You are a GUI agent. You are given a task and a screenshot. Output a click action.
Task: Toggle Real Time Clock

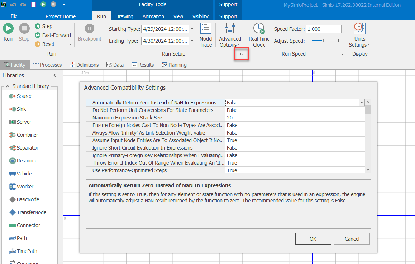click(259, 35)
